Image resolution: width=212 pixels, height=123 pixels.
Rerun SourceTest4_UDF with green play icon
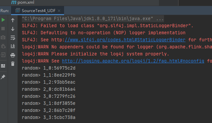[x=3, y=20]
